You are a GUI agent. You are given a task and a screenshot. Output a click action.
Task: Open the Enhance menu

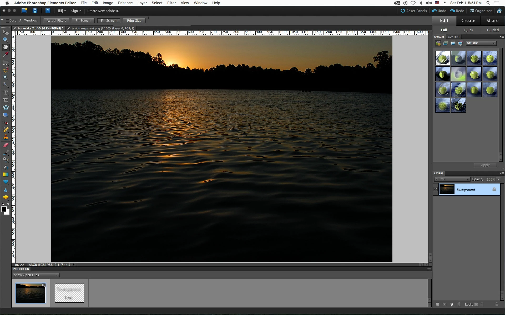click(x=125, y=3)
